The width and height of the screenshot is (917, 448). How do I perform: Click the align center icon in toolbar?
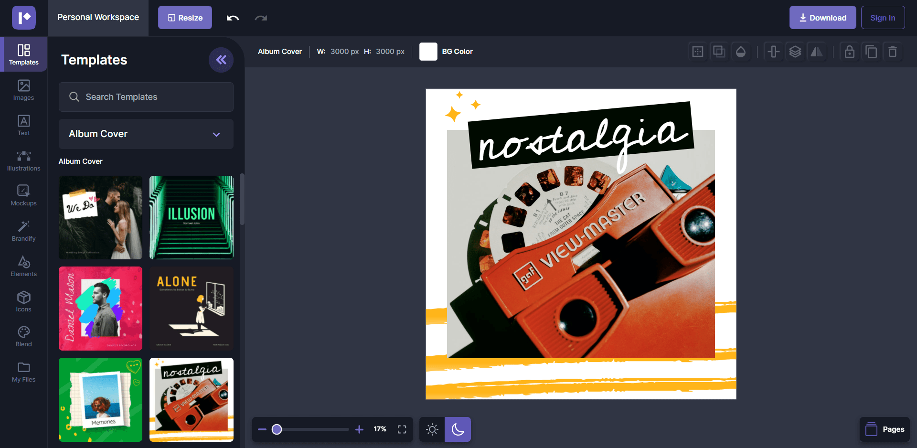(773, 52)
